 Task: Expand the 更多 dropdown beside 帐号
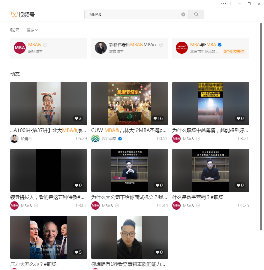32,30
